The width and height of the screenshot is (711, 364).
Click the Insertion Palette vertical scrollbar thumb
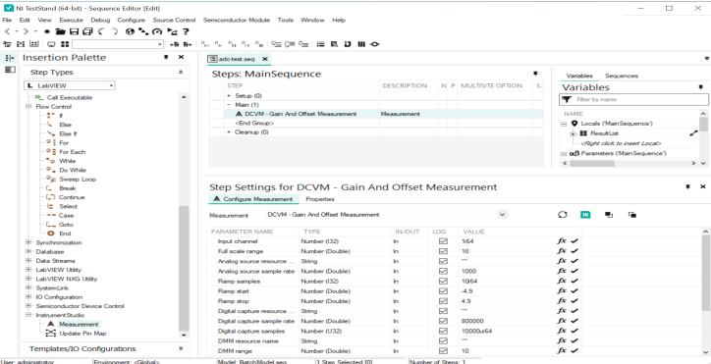coord(184,268)
